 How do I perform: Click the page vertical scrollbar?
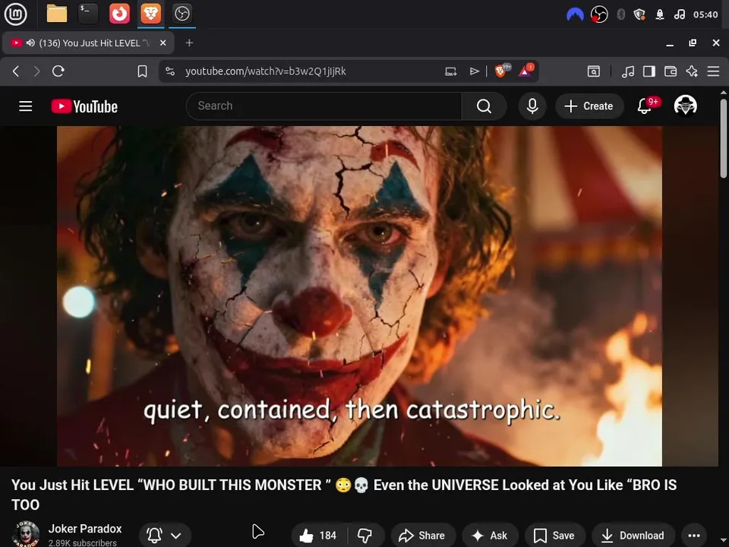click(x=724, y=138)
